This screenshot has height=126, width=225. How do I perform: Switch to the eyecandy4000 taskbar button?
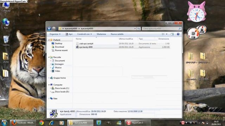80,123
